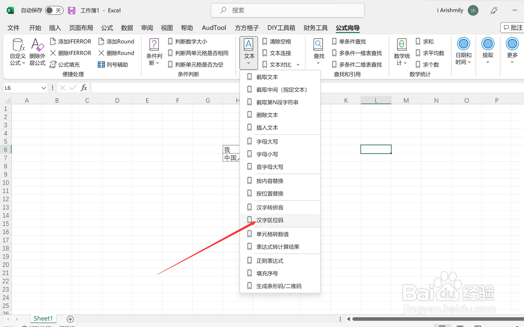This screenshot has width=524, height=327.
Task: Switch to the AudTool ribbon tab
Action: [214, 28]
